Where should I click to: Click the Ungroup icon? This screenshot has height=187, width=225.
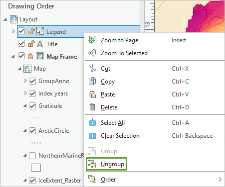click(92, 164)
